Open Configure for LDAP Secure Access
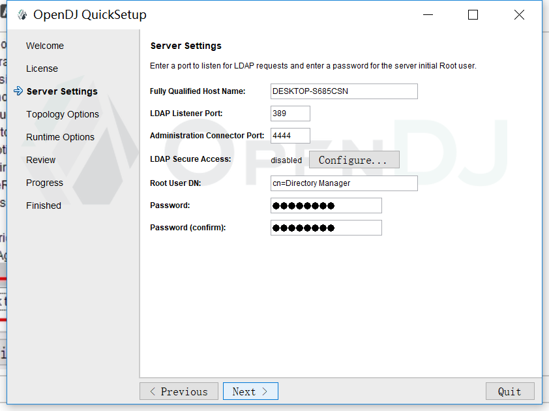 click(354, 160)
